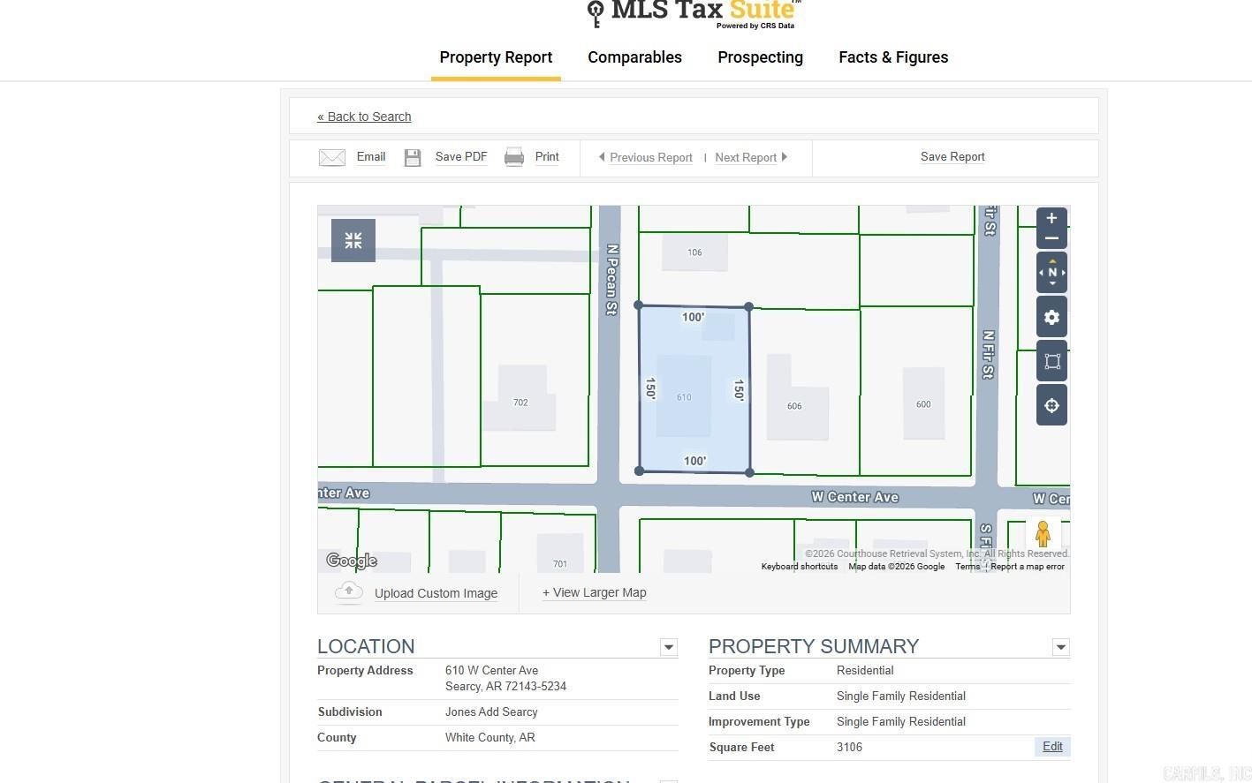Collapse the Location section dropdown arrow
The image size is (1252, 783).
click(x=669, y=647)
